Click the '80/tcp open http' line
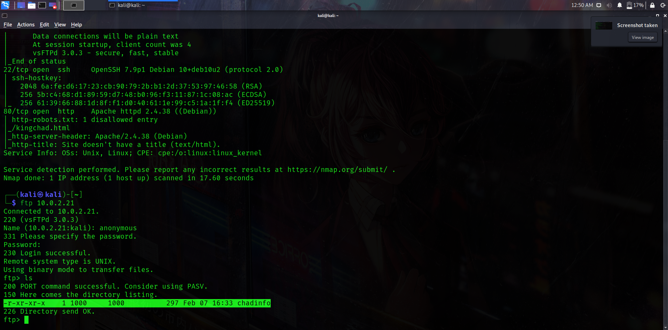The image size is (668, 330). (110, 112)
